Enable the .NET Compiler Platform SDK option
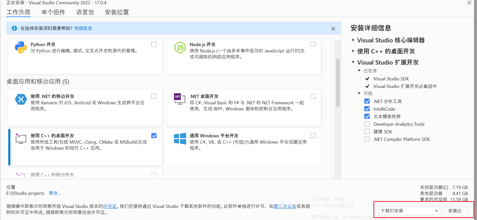The image size is (477, 220). pyautogui.click(x=367, y=139)
